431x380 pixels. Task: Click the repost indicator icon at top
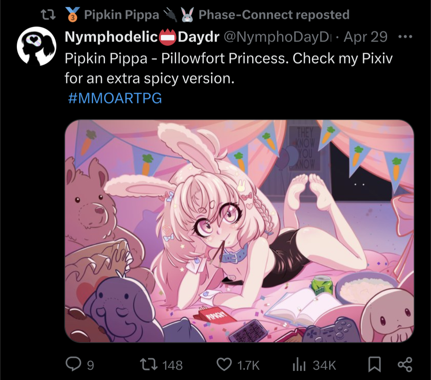(48, 15)
